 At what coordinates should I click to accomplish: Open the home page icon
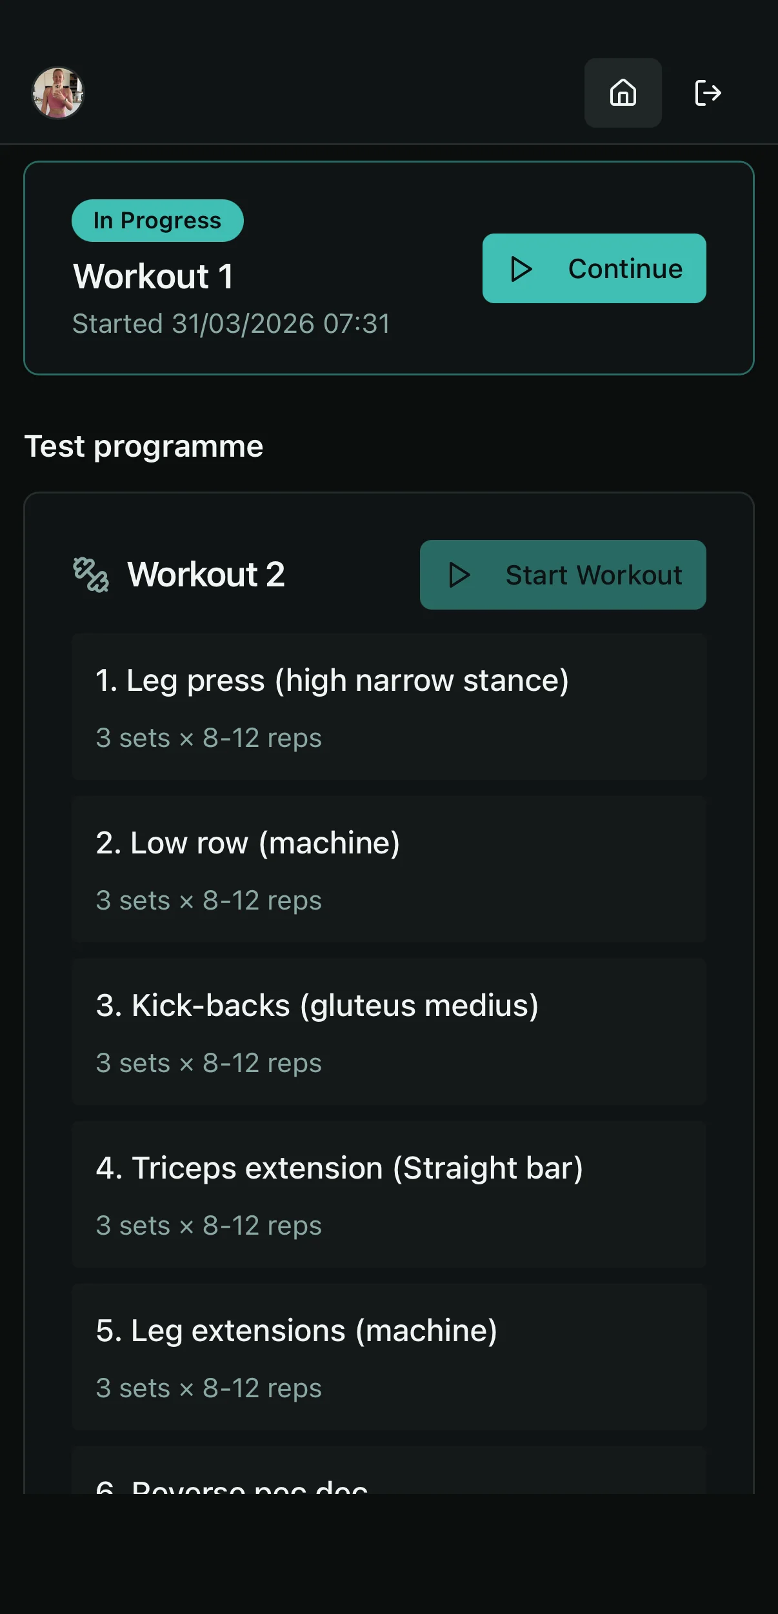[623, 93]
